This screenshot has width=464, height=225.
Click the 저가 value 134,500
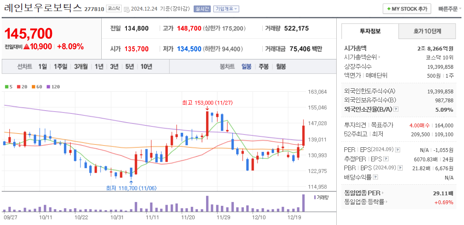click(189, 49)
